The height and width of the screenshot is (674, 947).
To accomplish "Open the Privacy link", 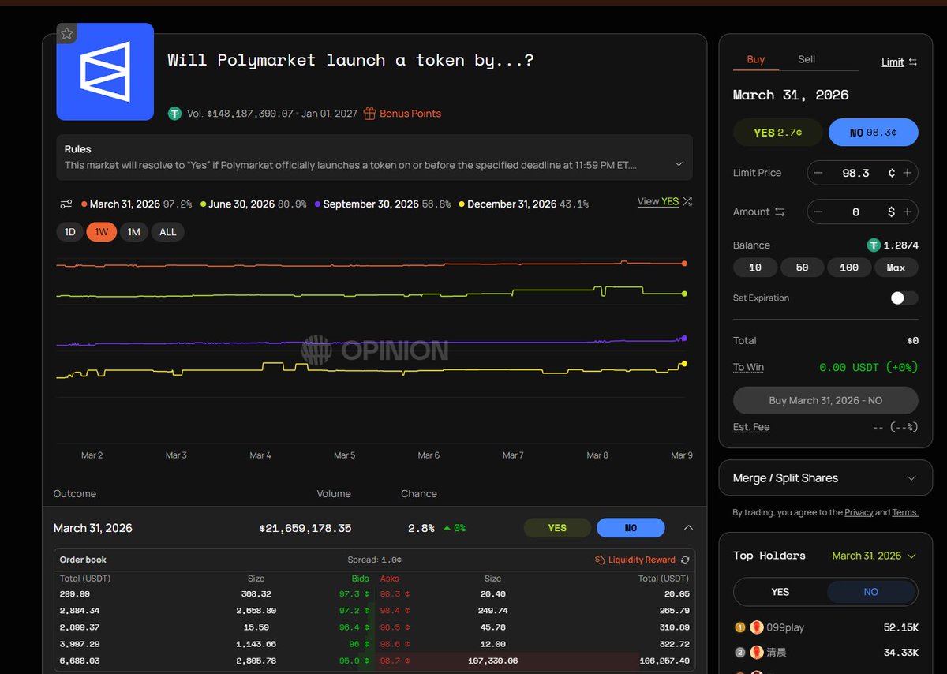I will (859, 512).
